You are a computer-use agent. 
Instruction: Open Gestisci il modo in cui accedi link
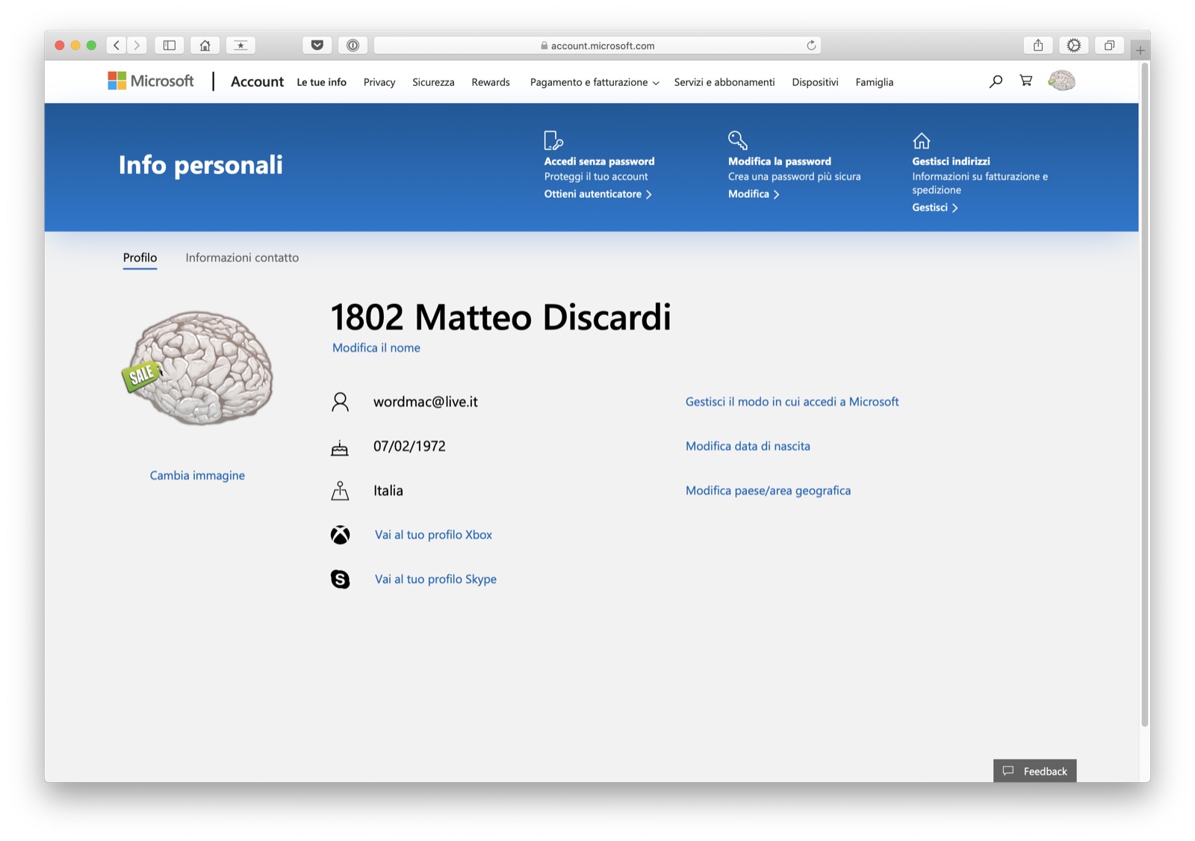(x=792, y=402)
